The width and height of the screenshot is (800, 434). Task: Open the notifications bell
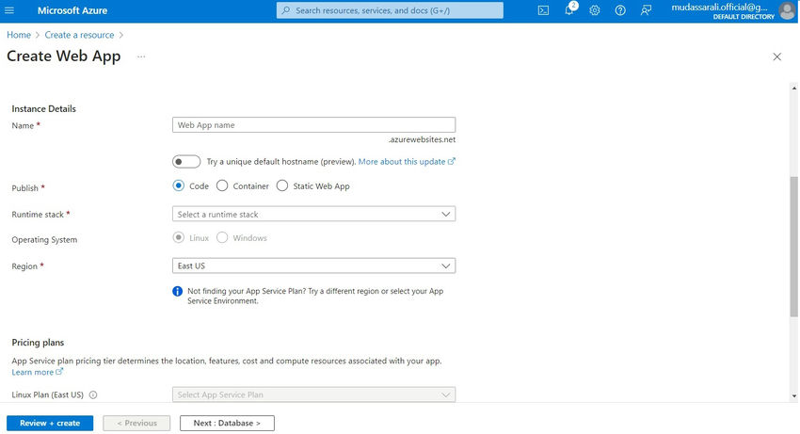(x=569, y=10)
